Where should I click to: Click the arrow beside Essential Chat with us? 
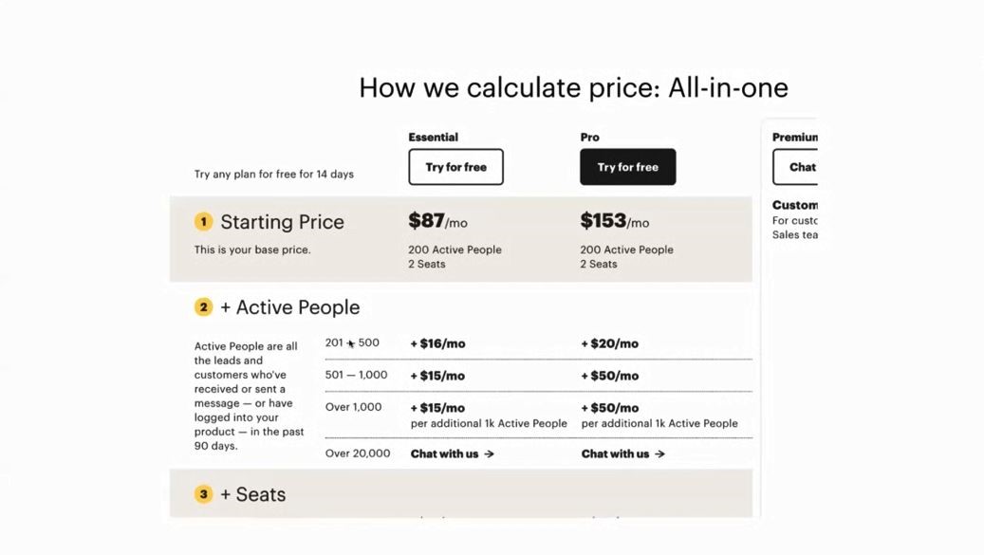point(489,454)
